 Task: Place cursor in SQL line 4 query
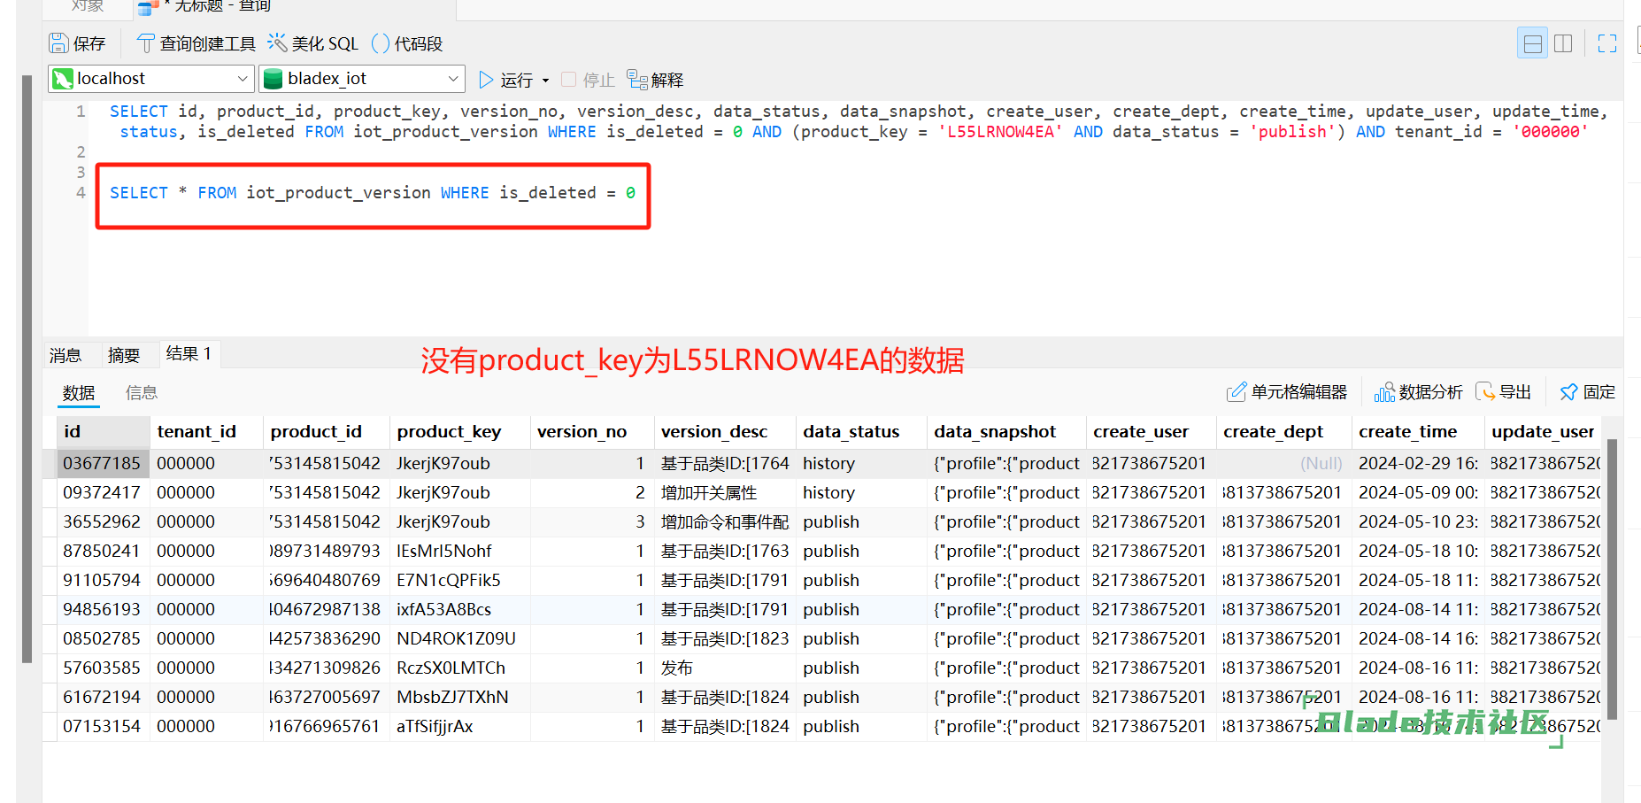[373, 193]
